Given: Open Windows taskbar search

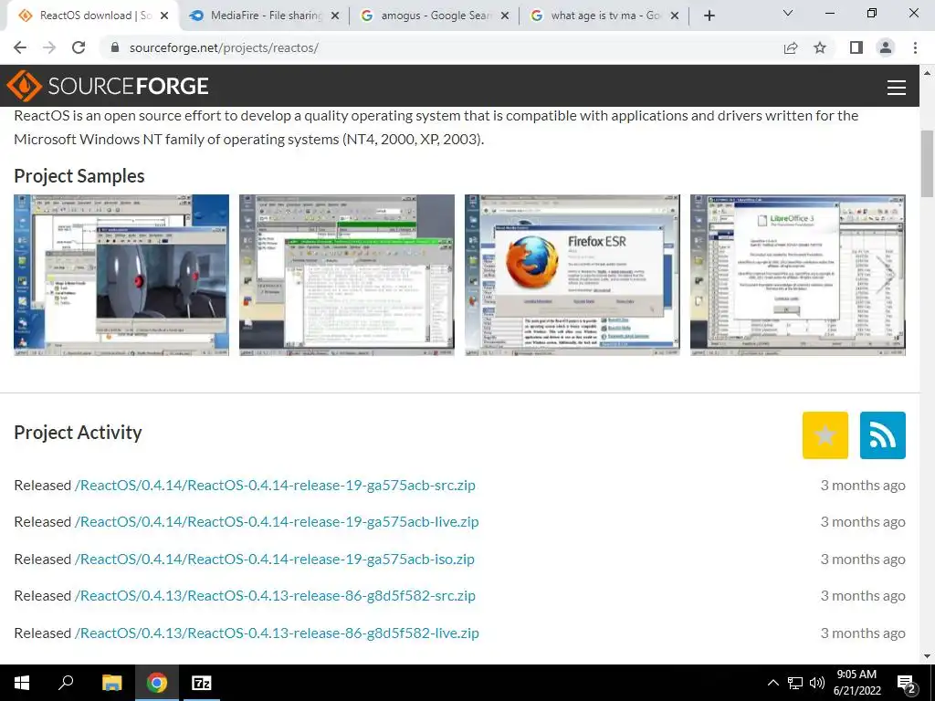Looking at the screenshot, I should click(x=66, y=683).
